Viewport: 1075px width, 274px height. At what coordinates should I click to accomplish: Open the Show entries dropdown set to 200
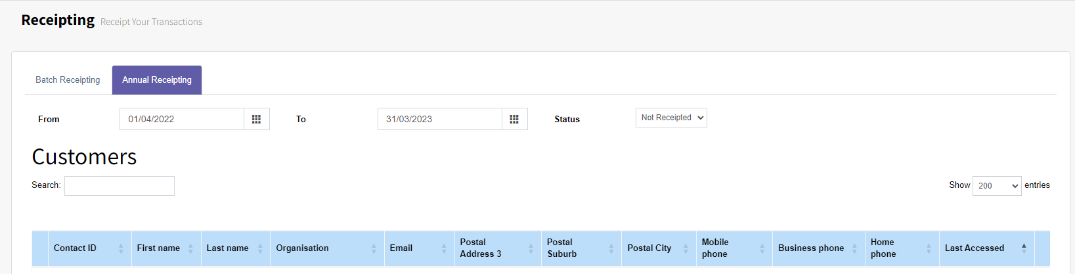tap(997, 186)
